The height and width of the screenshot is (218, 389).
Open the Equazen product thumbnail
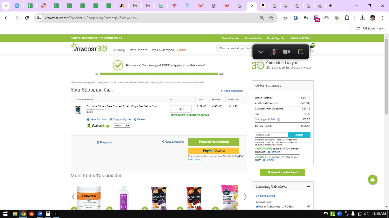tap(88, 197)
